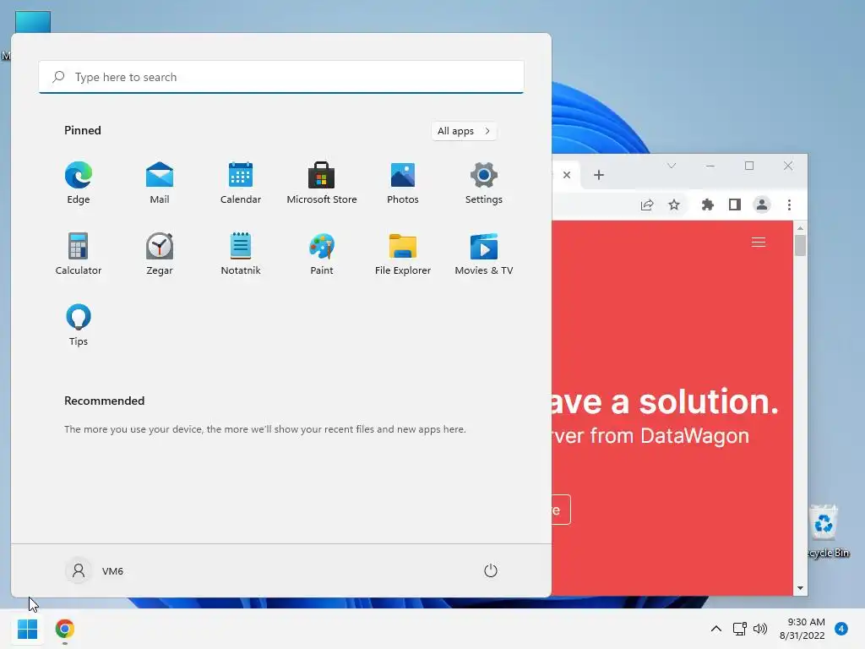This screenshot has width=865, height=649.
Task: Click the Chrome icon on the taskbar
Action: coord(64,629)
